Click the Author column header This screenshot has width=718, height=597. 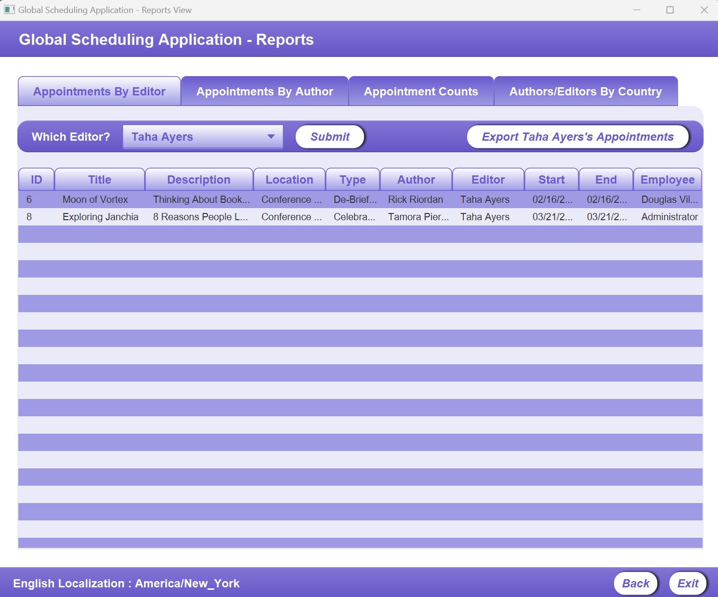416,179
